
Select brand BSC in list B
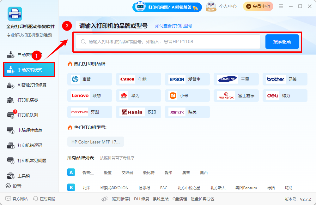(x=164, y=188)
